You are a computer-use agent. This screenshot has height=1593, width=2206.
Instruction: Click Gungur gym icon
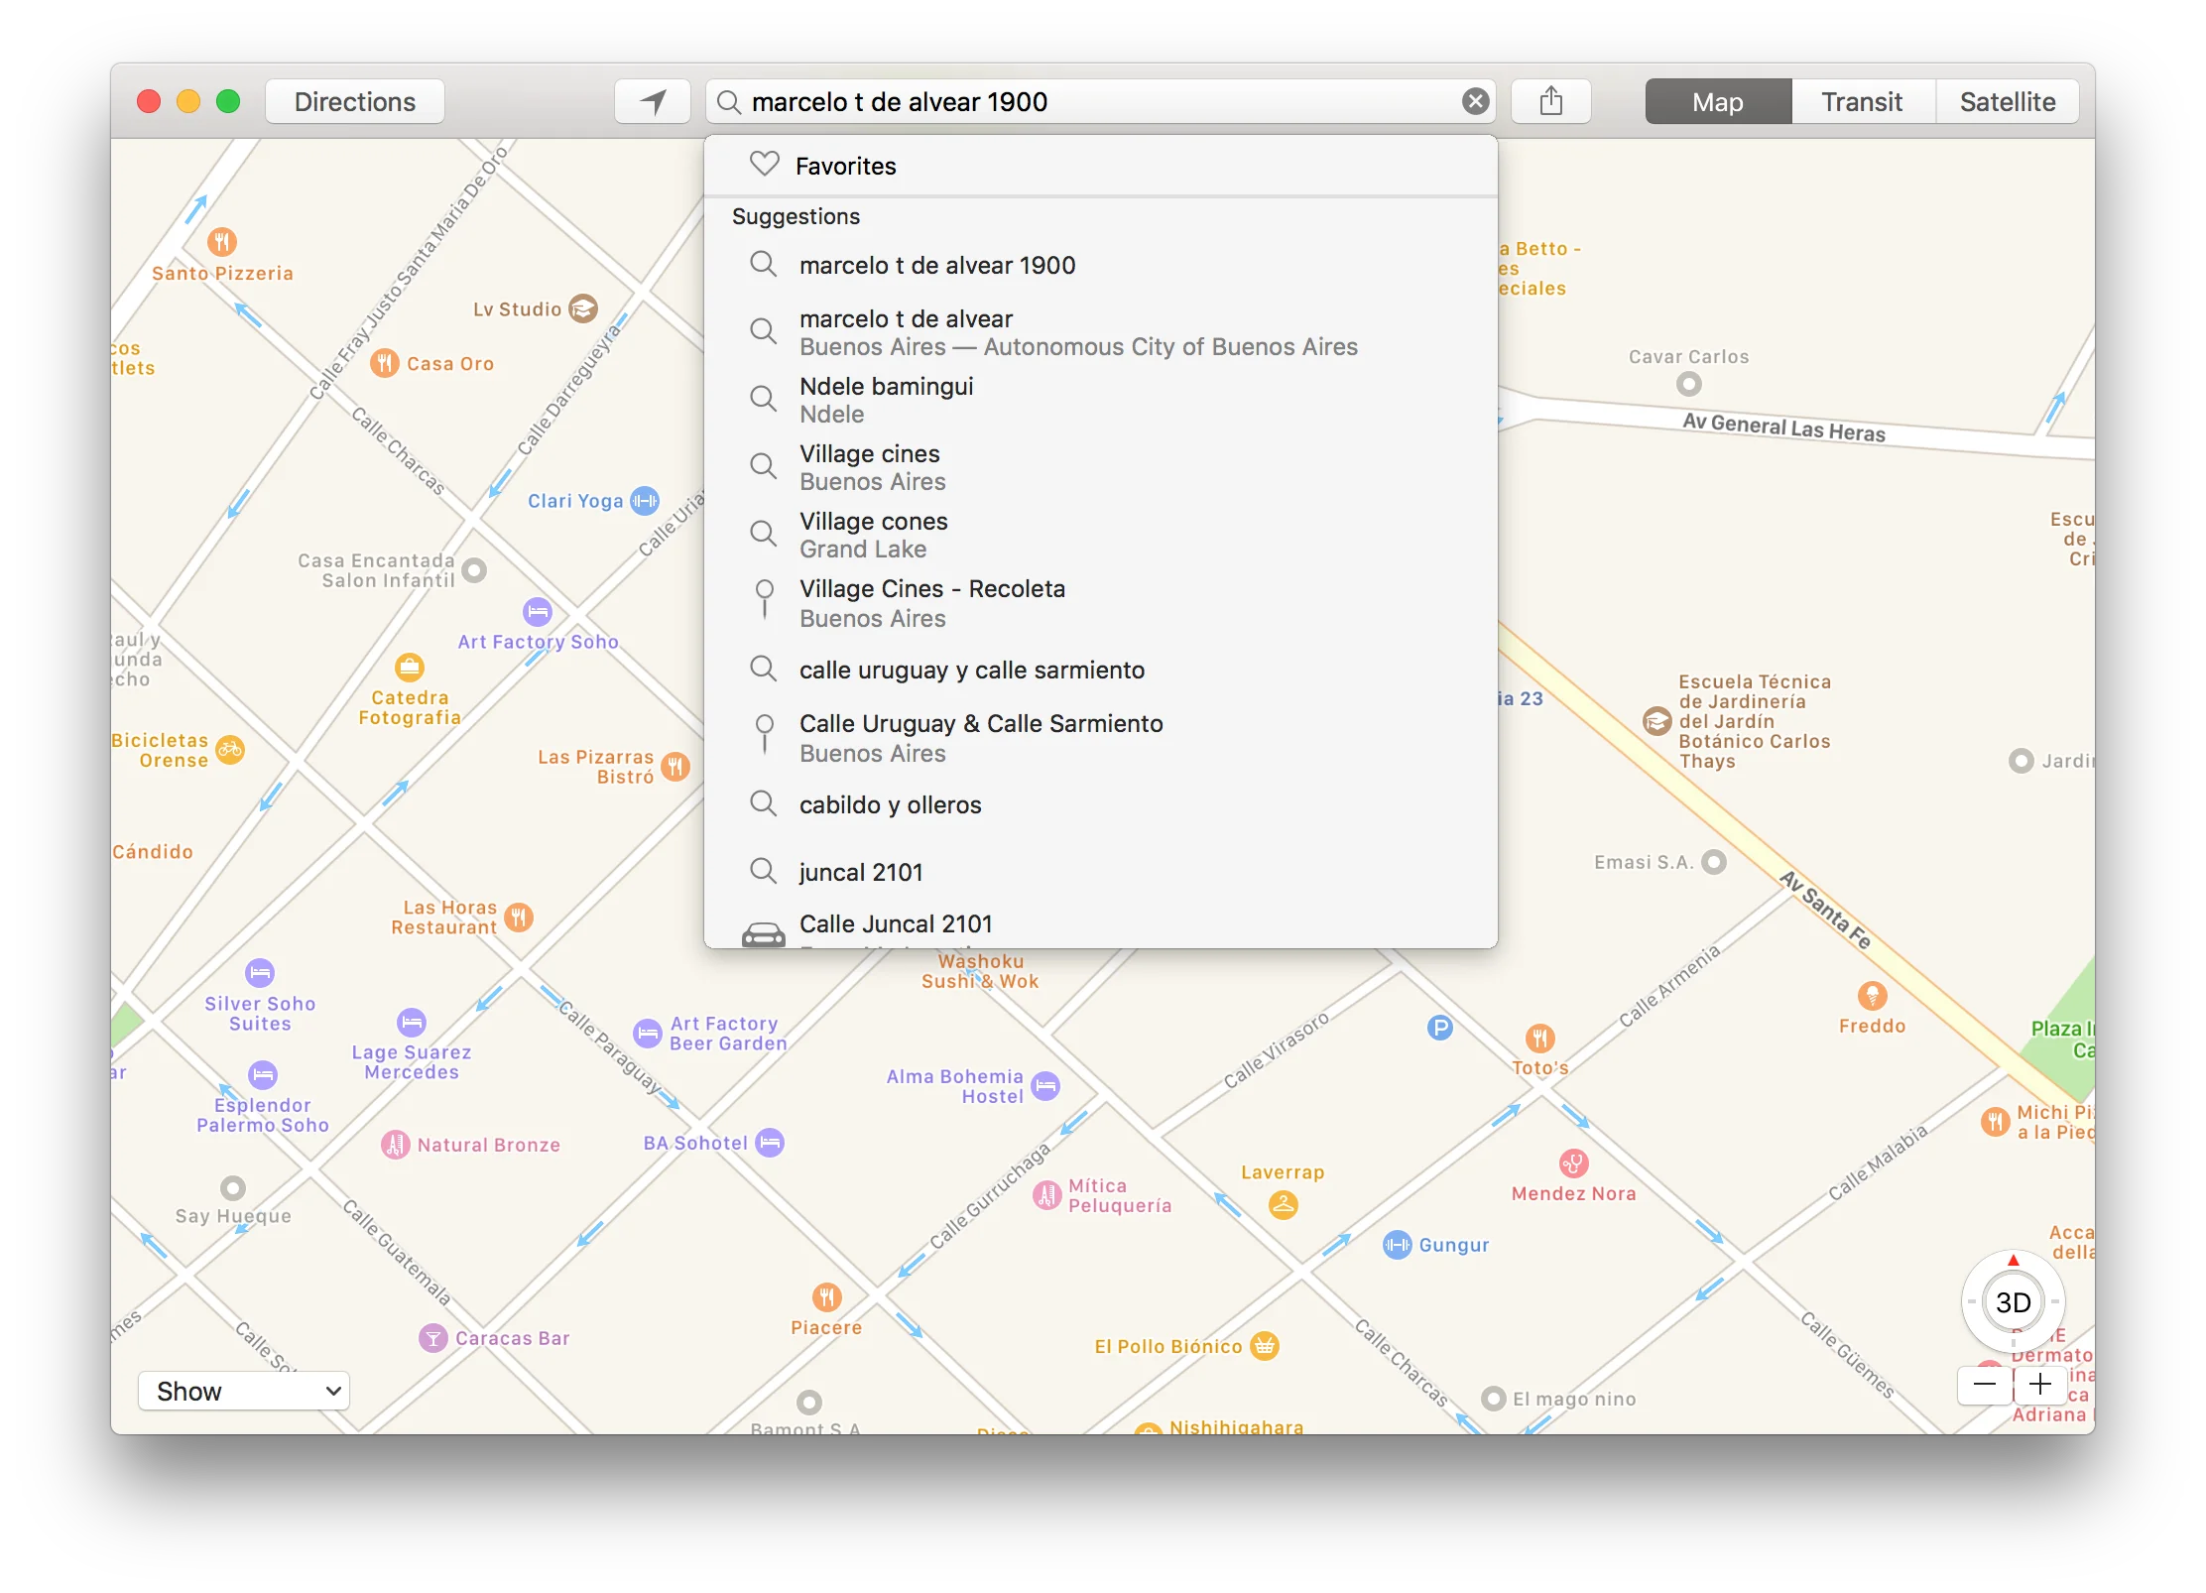tap(1398, 1245)
